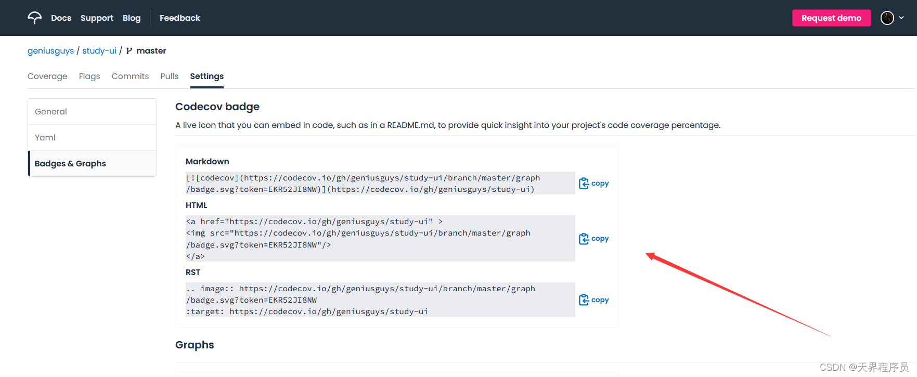This screenshot has width=917, height=377.
Task: Navigate to study-ui repo breadcrumb
Action: [x=99, y=51]
